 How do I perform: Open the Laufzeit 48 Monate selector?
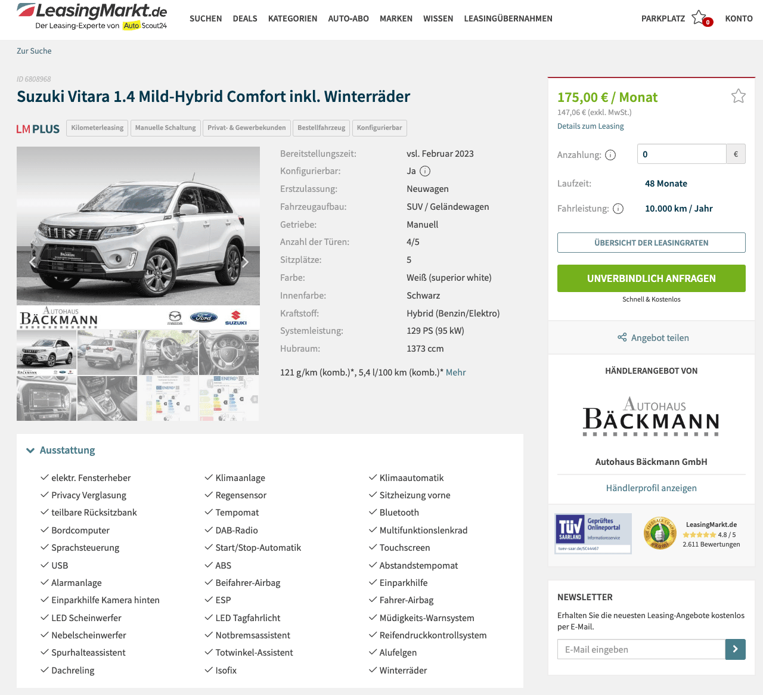pyautogui.click(x=666, y=184)
